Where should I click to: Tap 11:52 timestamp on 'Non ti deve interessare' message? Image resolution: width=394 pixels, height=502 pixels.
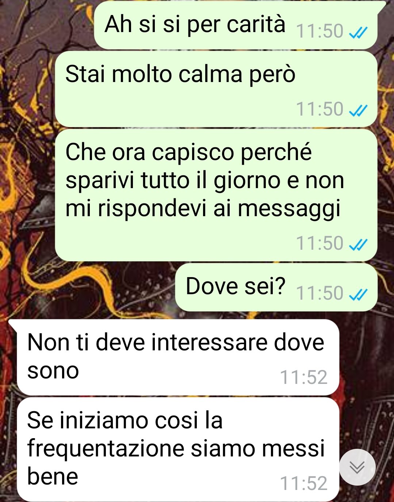[303, 377]
